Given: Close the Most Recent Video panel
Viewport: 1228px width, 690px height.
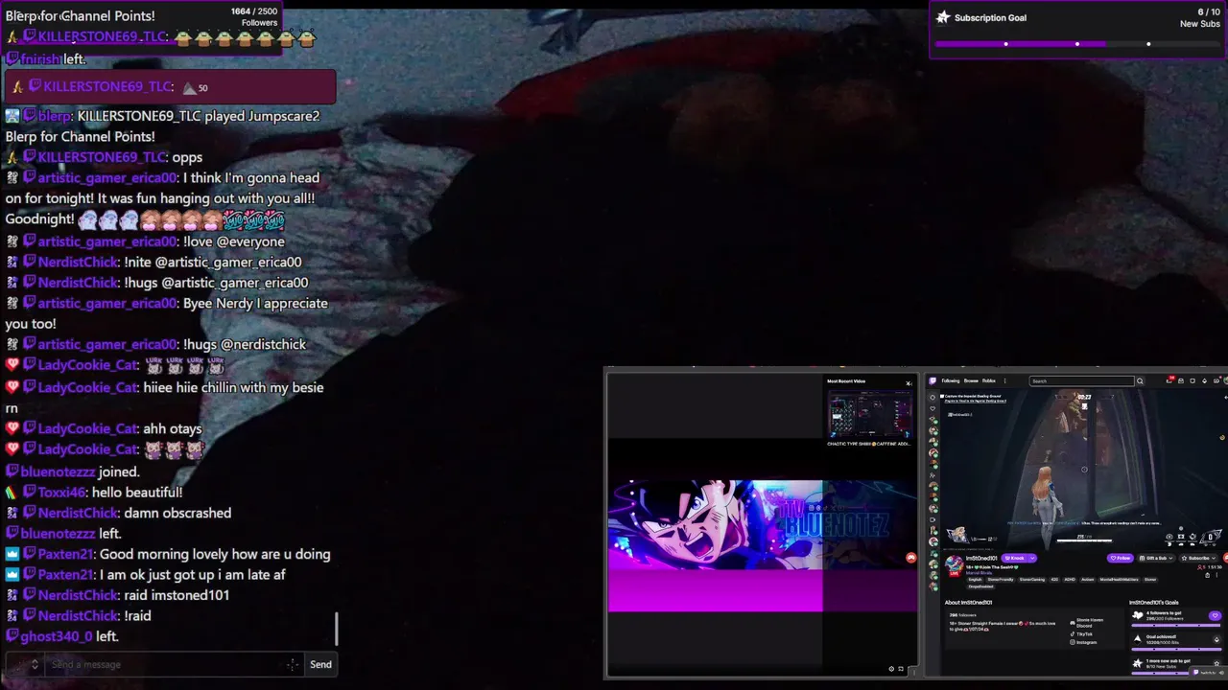Looking at the screenshot, I should click(909, 383).
